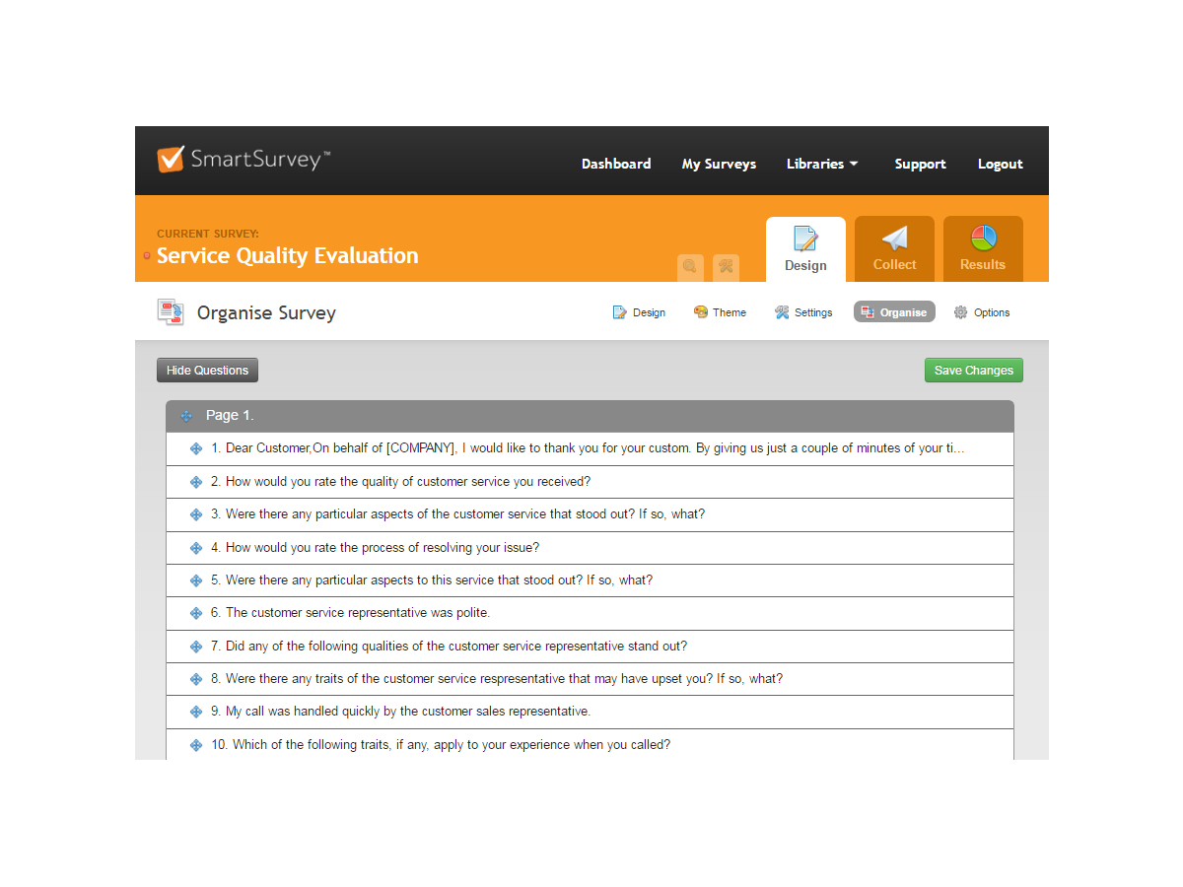Click the magnifier preview icon in orange header
This screenshot has width=1183, height=887.
coord(690,267)
